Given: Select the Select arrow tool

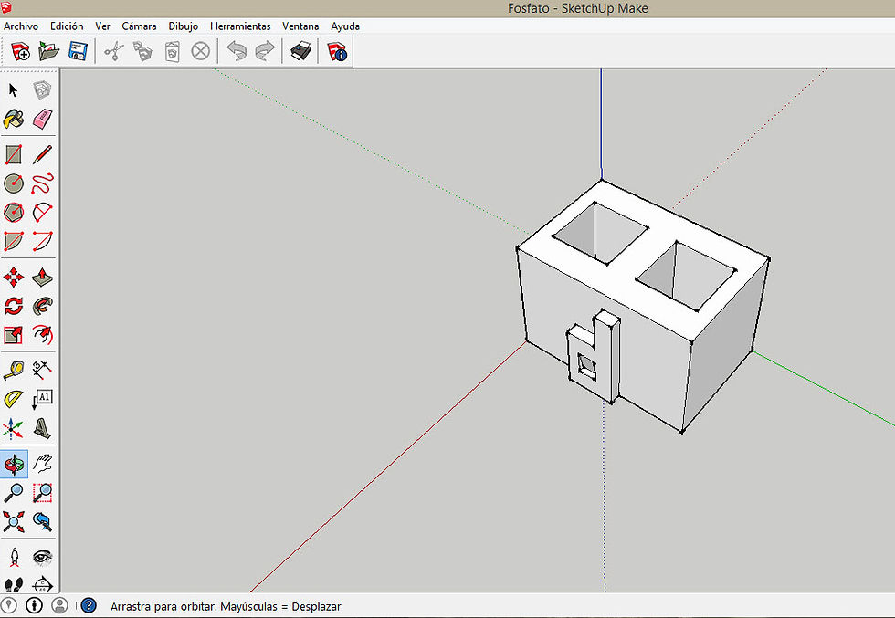Looking at the screenshot, I should click(x=13, y=89).
